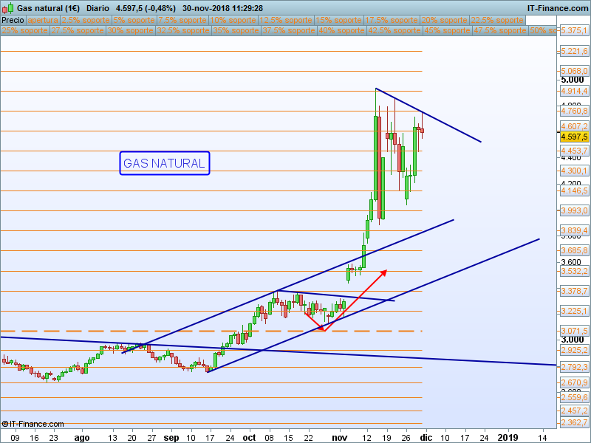Click the 3.378,7 price level label
The height and width of the screenshot is (443, 591).
pyautogui.click(x=574, y=291)
